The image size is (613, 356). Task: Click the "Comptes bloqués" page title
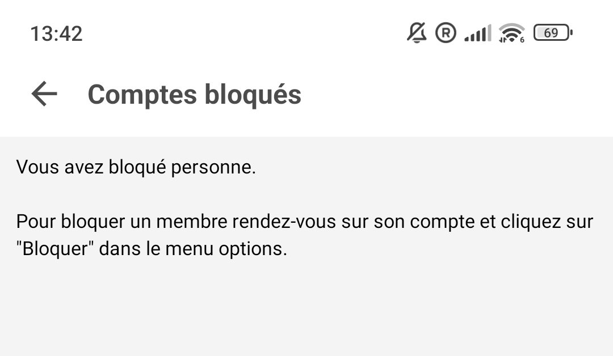click(x=194, y=94)
